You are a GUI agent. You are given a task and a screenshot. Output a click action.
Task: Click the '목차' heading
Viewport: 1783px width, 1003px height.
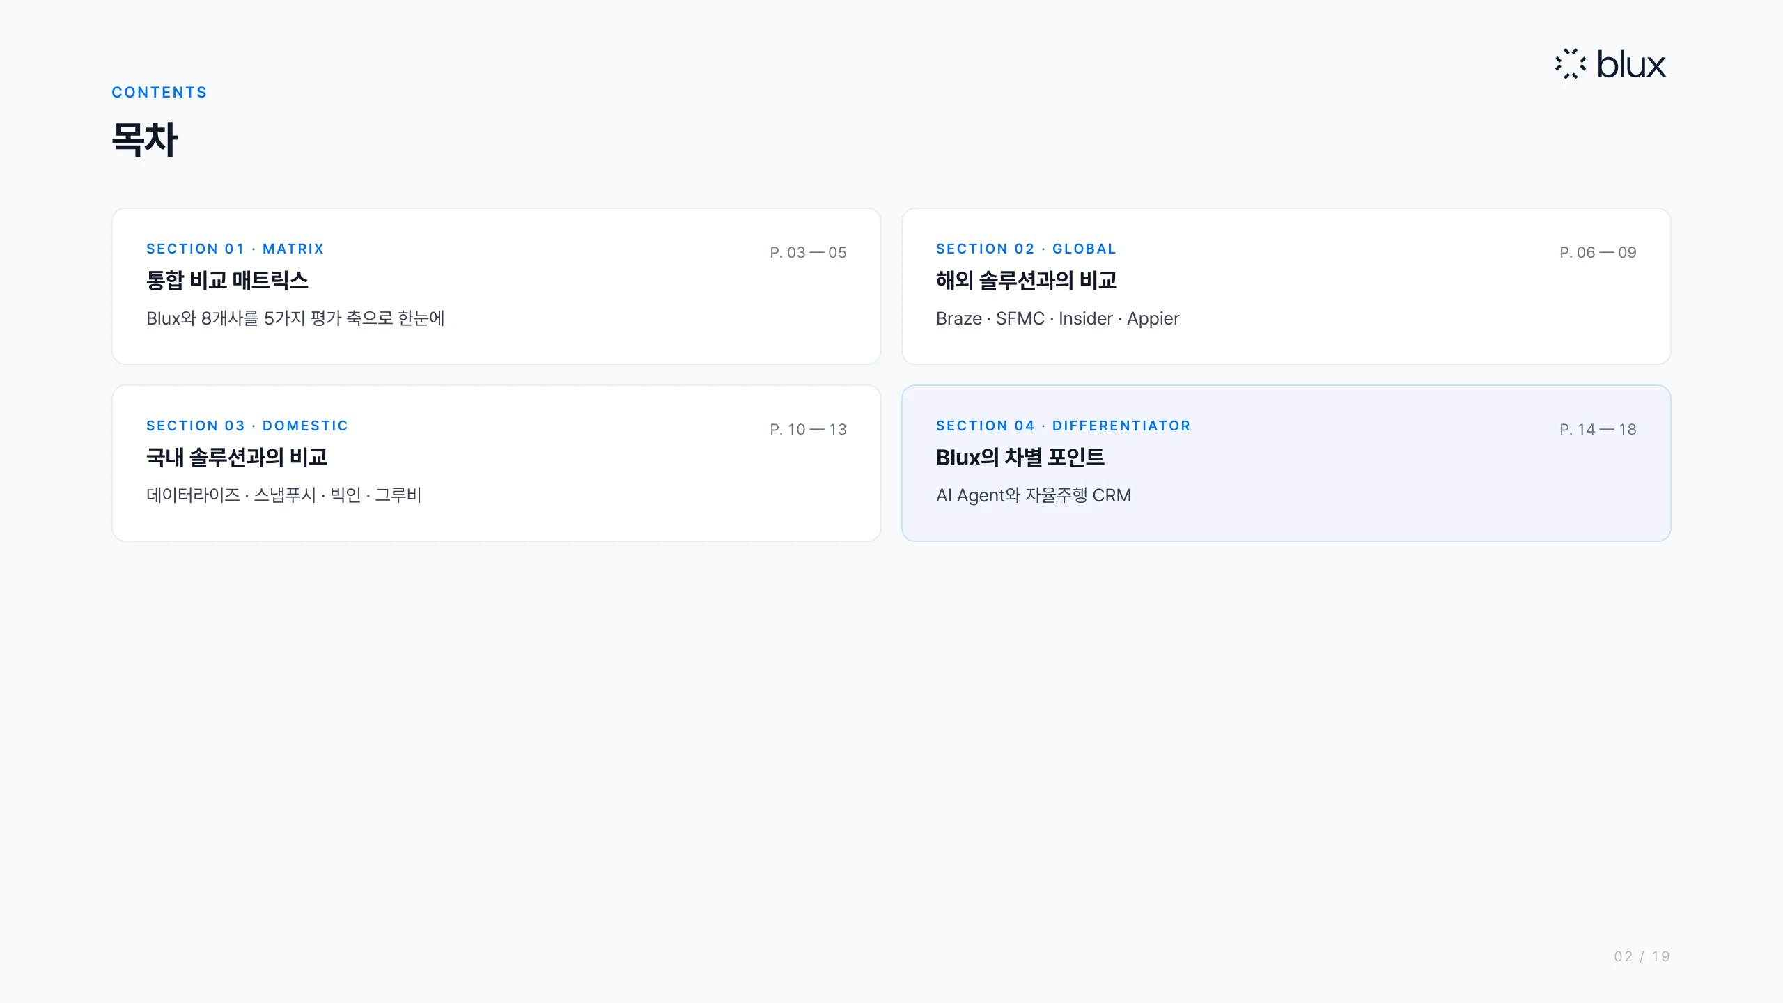[x=145, y=139]
